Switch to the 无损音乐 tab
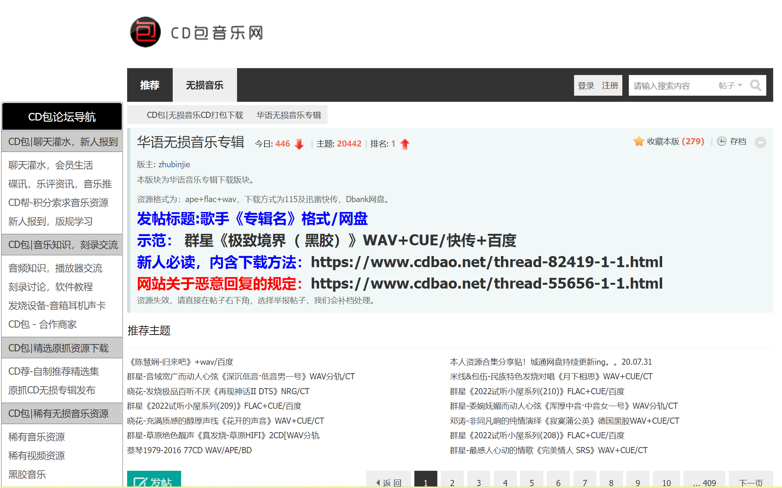 (x=204, y=85)
